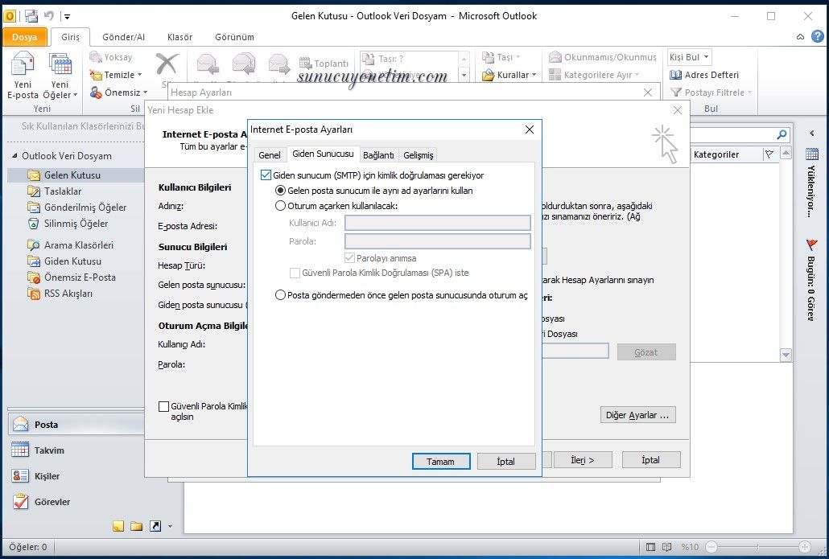Click the zoom out minus button
The height and width of the screenshot is (559, 829).
[711, 547]
